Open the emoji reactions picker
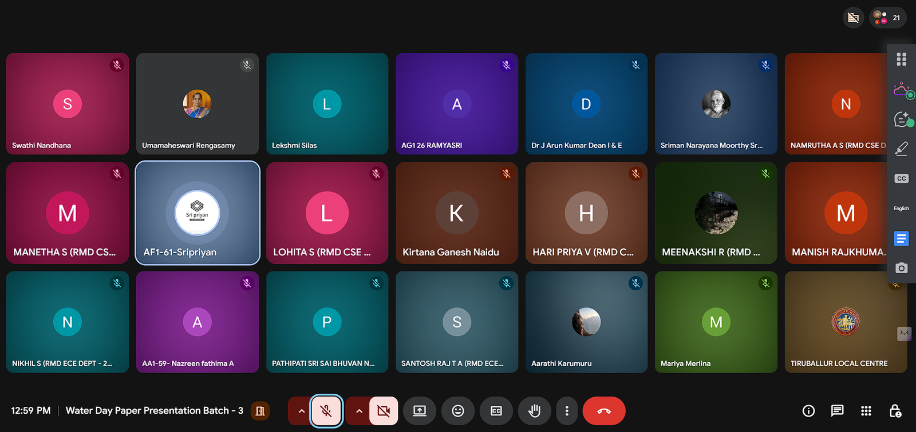The height and width of the screenshot is (432, 916). coord(458,411)
